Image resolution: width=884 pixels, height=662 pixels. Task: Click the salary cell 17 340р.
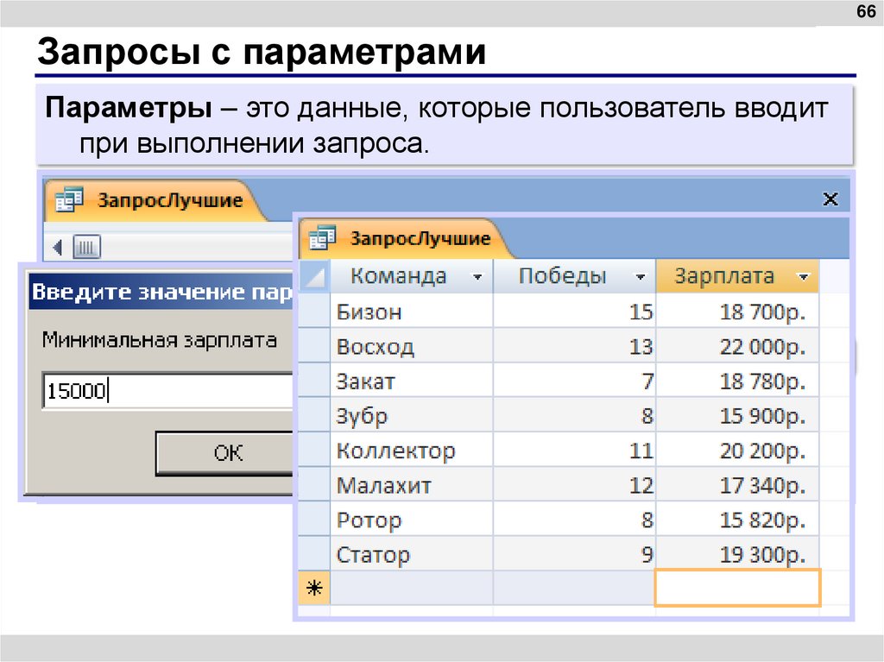coord(737,485)
